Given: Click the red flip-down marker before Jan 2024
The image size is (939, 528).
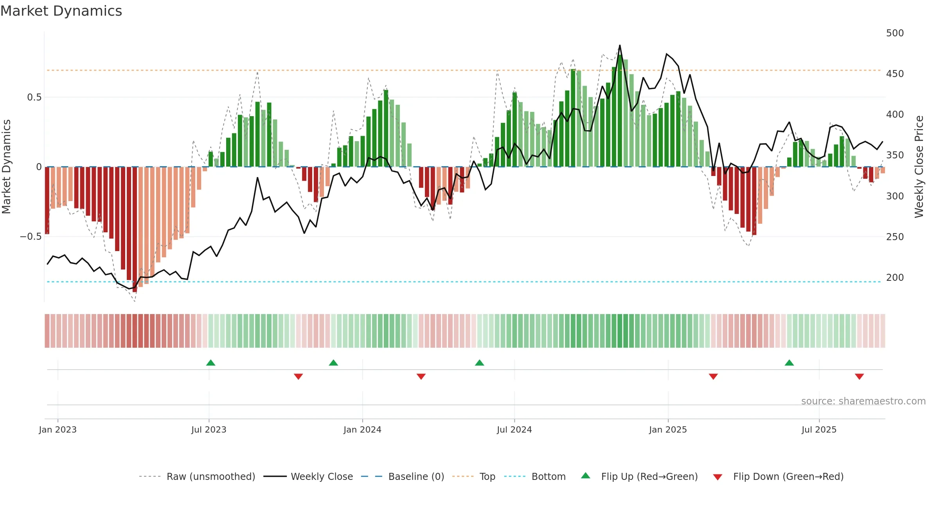Looking at the screenshot, I should (298, 377).
